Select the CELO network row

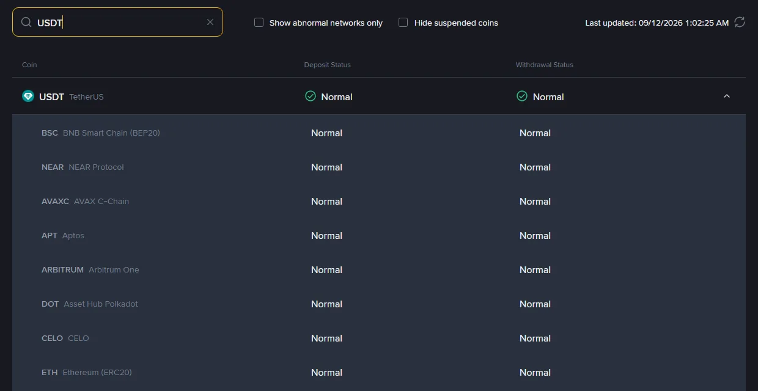pyautogui.click(x=379, y=338)
